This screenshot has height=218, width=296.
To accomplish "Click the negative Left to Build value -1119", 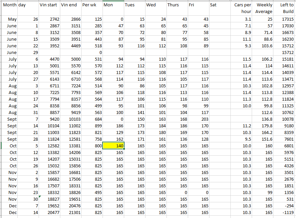I will pos(284,212).
